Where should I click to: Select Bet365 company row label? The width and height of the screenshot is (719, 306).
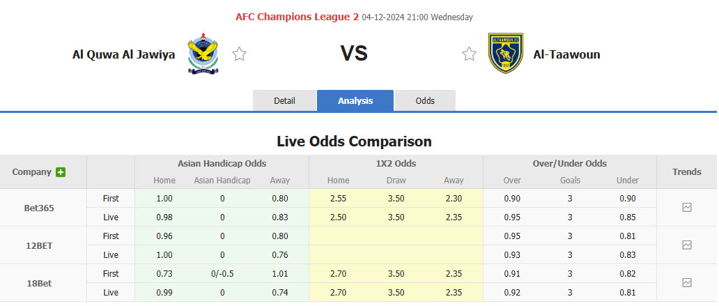coord(39,208)
